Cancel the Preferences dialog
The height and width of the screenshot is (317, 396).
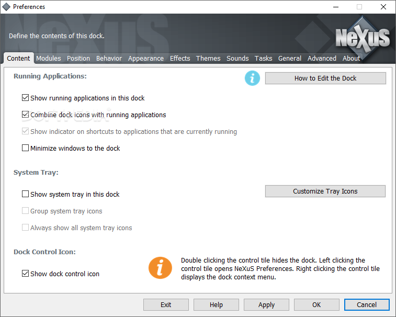[367, 304]
